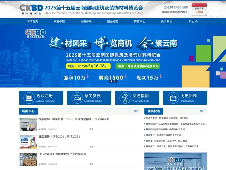This screenshot has height=170, width=226.
Task: Click the date 2024-09-02 under the first news
Action: pos(52,129)
